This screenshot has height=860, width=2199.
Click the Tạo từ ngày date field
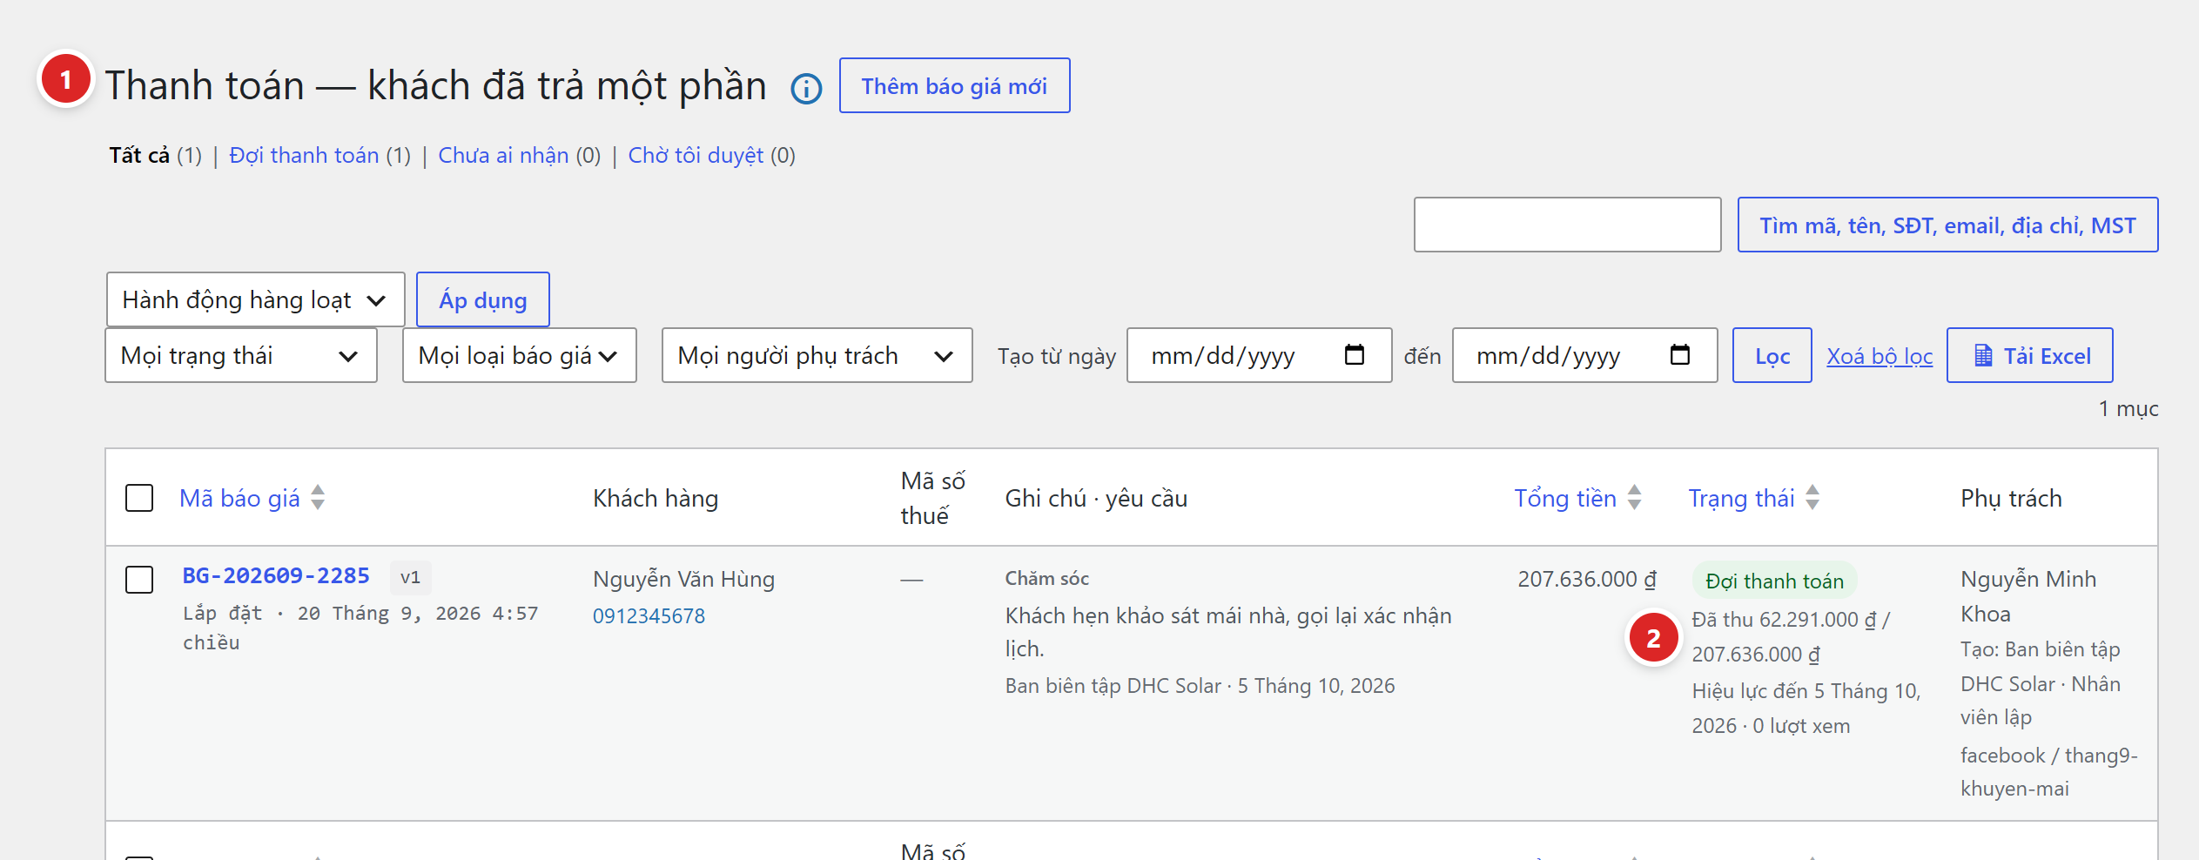pos(1259,355)
